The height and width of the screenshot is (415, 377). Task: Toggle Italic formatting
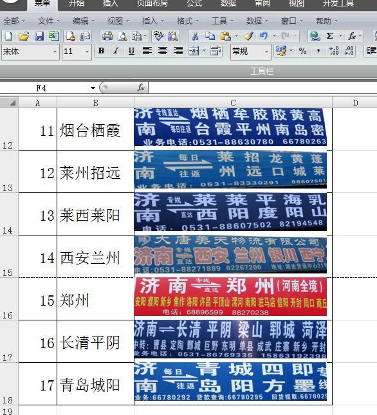coord(116,51)
